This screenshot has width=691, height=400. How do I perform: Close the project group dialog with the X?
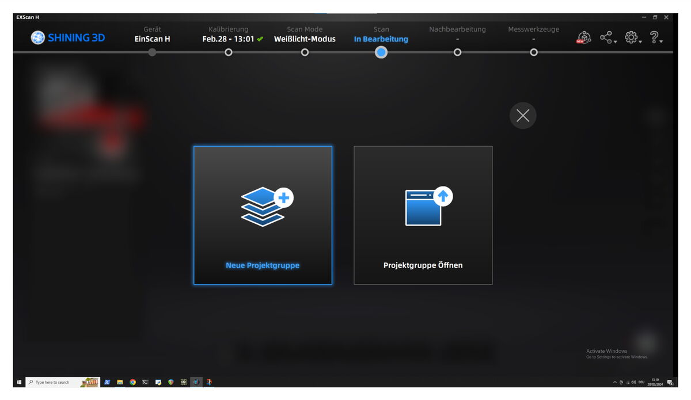point(523,116)
